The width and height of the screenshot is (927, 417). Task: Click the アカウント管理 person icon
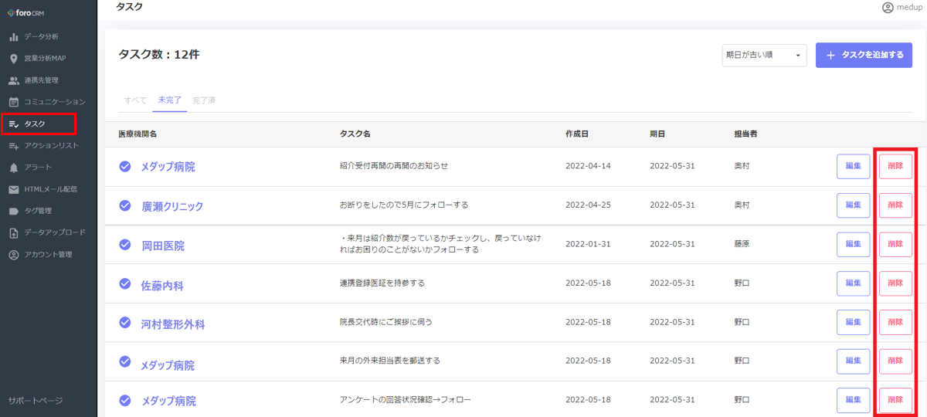14,255
